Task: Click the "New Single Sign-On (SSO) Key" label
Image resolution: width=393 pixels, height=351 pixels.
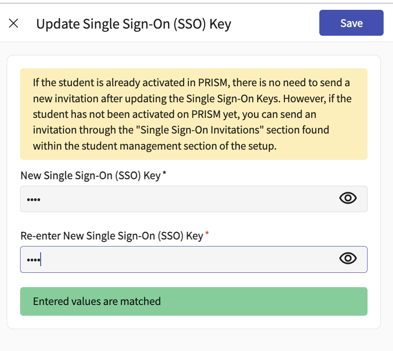Action: [90, 176]
